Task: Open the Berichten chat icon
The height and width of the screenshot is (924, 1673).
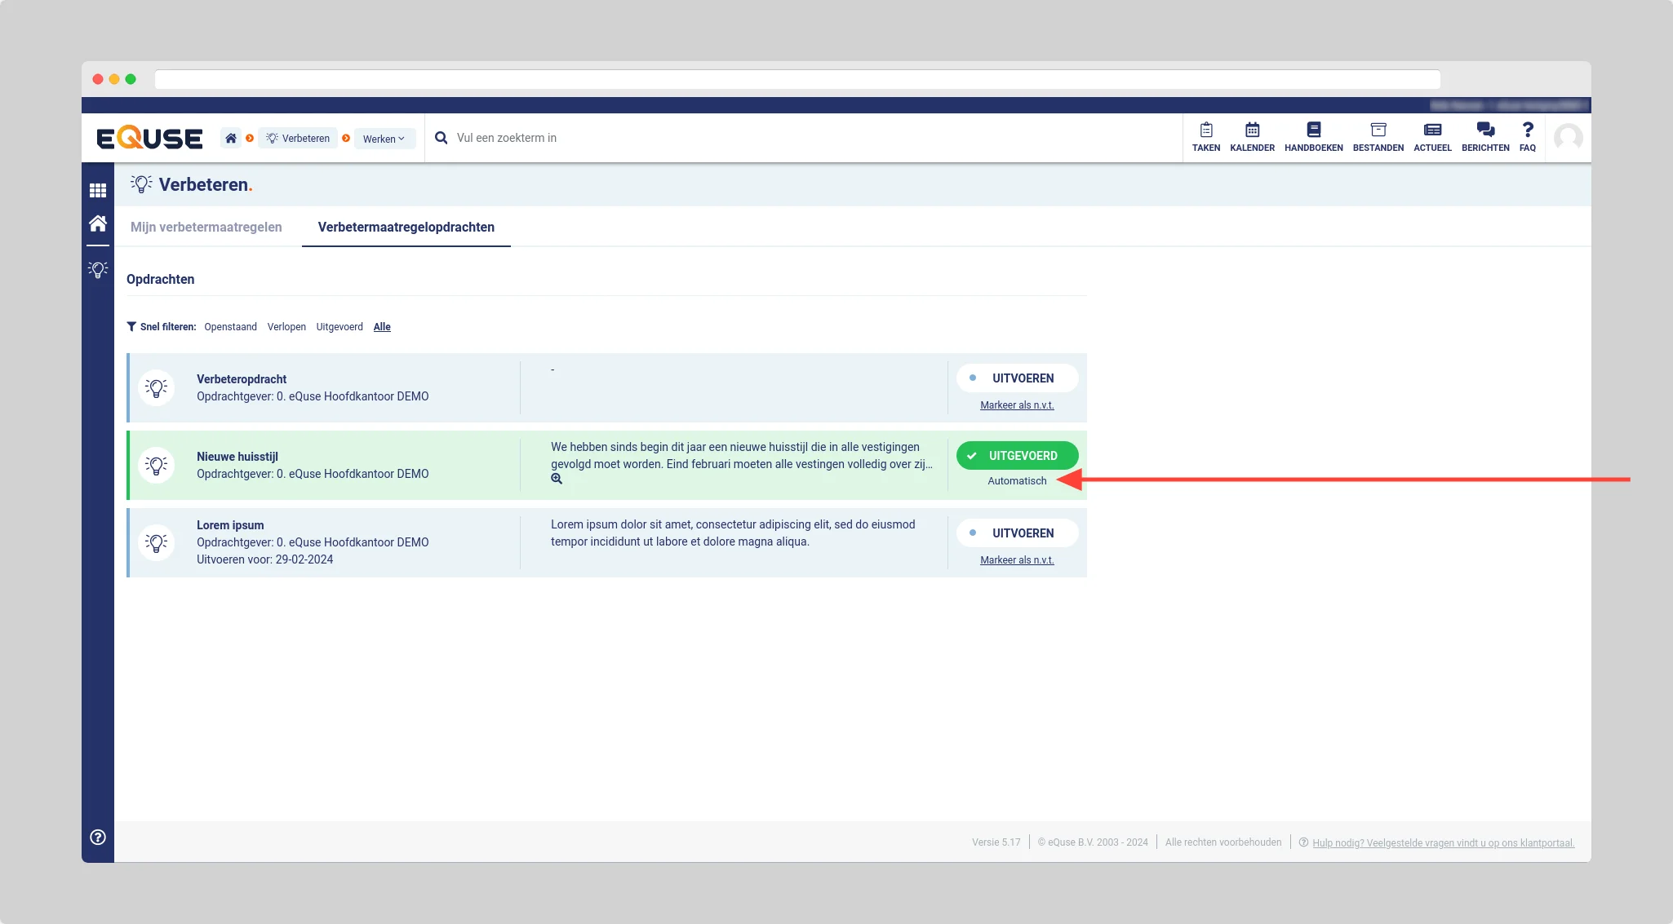Action: click(x=1485, y=130)
